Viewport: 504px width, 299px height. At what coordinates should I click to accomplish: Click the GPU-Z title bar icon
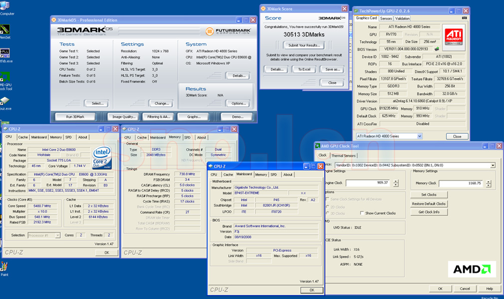coord(356,11)
